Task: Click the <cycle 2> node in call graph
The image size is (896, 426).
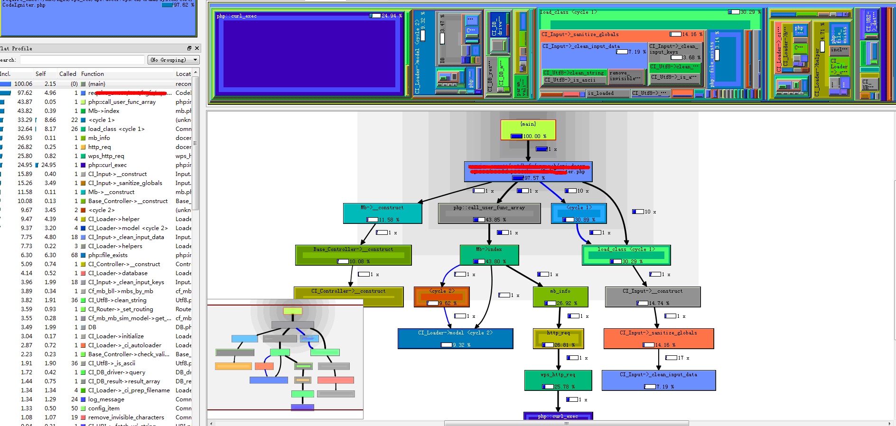Action: [x=442, y=297]
